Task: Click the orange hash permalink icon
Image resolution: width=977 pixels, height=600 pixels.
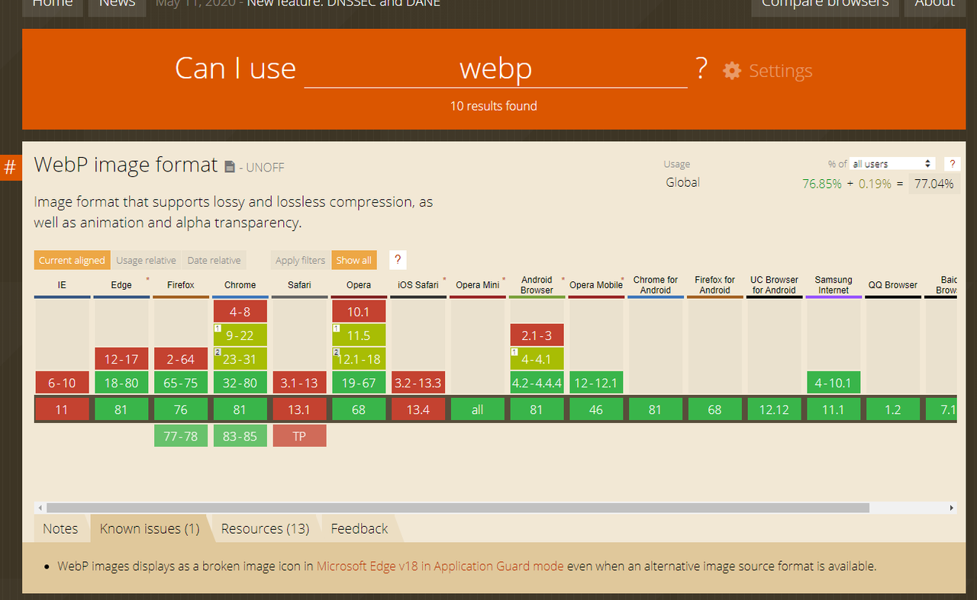Action: point(11,168)
